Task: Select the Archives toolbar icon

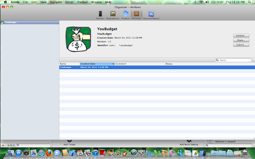Action: point(136,15)
